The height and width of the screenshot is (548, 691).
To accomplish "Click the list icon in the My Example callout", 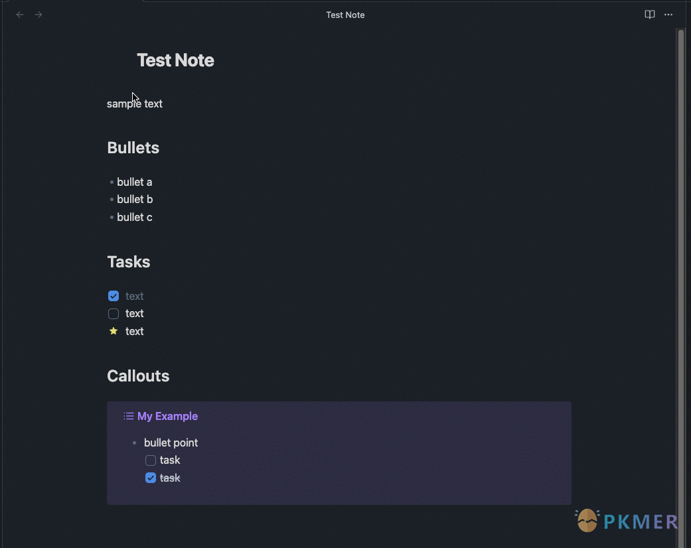I will (127, 415).
